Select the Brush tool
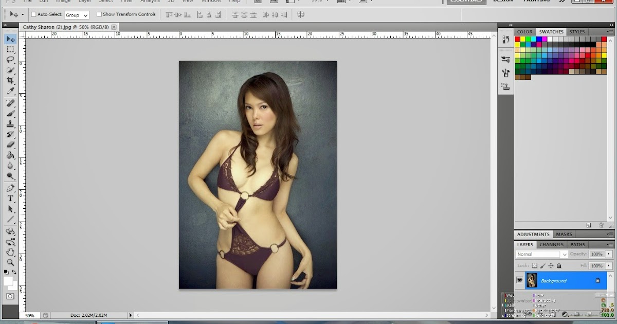 pos(10,114)
